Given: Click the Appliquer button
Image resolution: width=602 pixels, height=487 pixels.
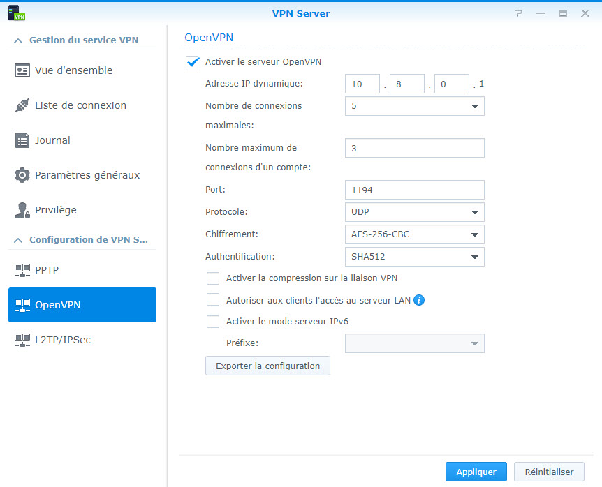Looking at the screenshot, I should (476, 472).
